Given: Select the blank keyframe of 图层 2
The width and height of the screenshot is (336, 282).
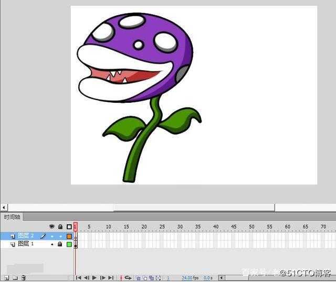Looking at the screenshot, I should coord(76,236).
